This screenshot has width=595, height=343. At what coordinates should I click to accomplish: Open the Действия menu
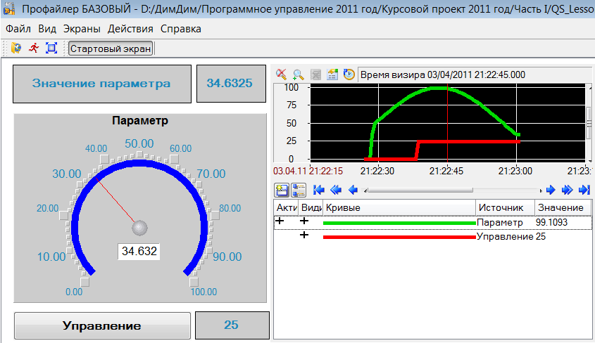[x=130, y=29]
